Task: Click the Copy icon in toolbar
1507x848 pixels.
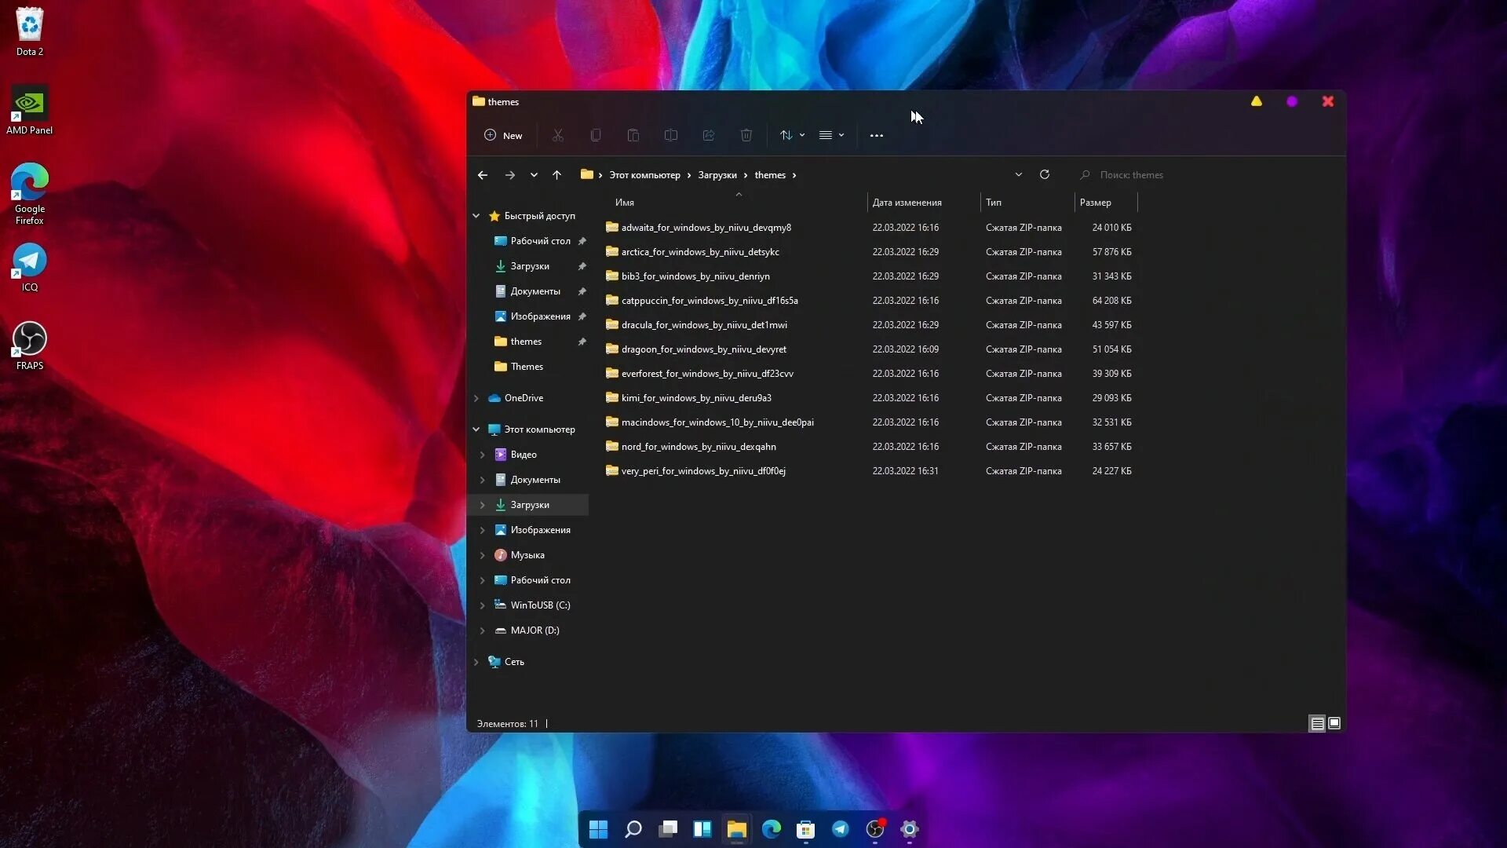Action: tap(596, 135)
